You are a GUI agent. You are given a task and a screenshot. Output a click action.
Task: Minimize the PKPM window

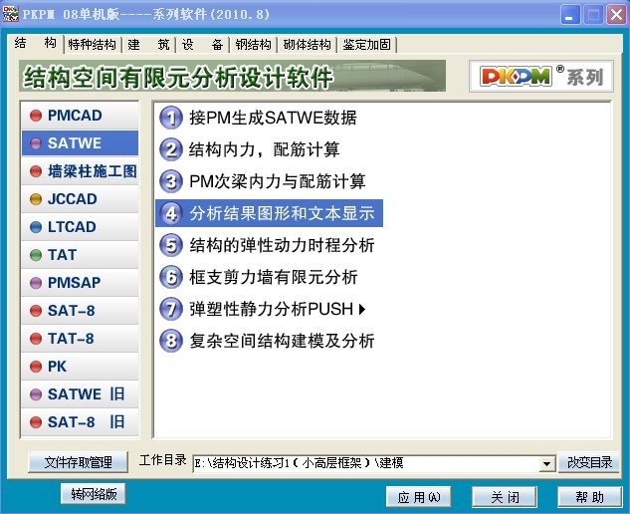(x=569, y=15)
